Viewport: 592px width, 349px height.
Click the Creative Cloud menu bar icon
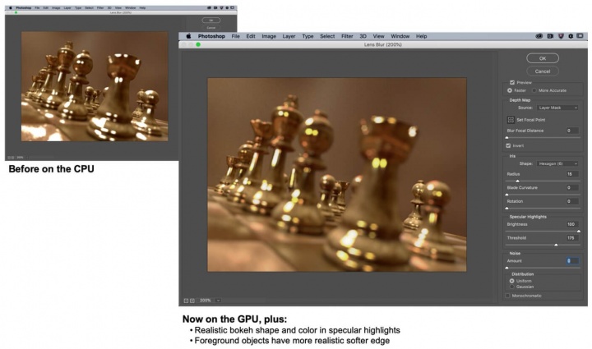[539, 36]
